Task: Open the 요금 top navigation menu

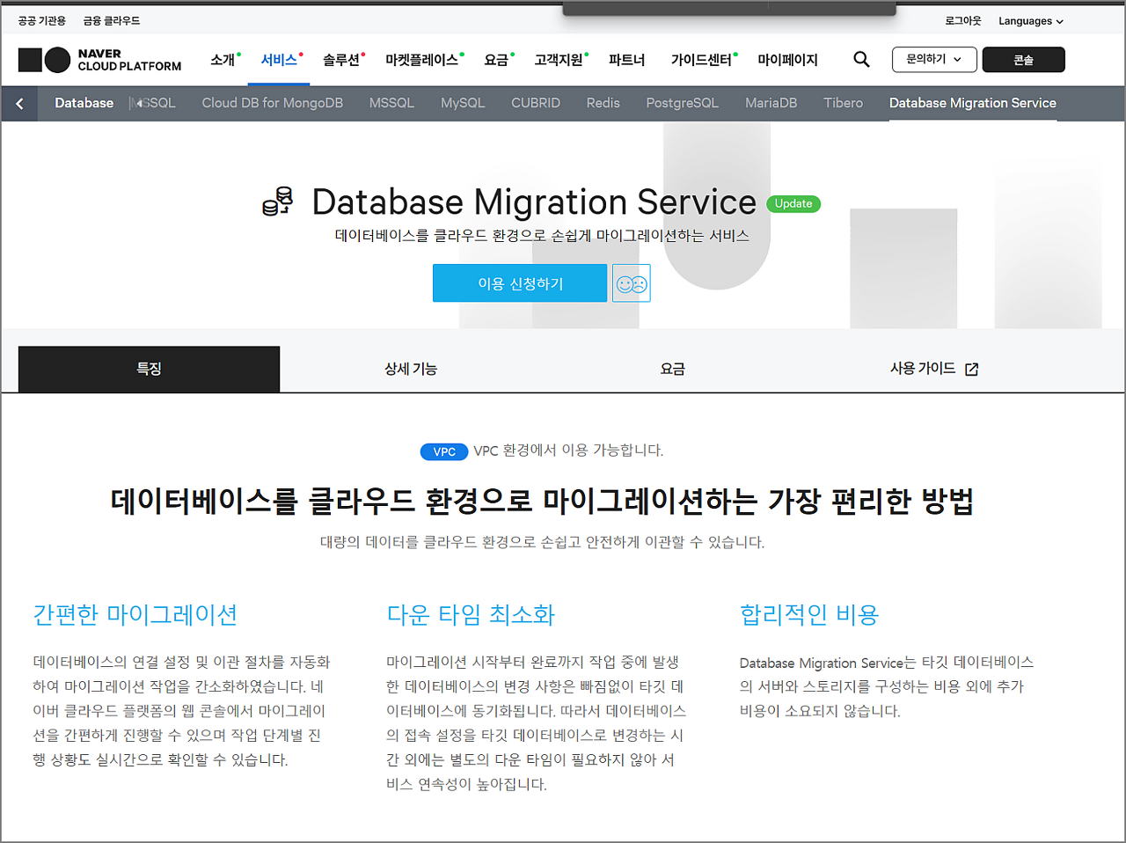Action: [497, 60]
